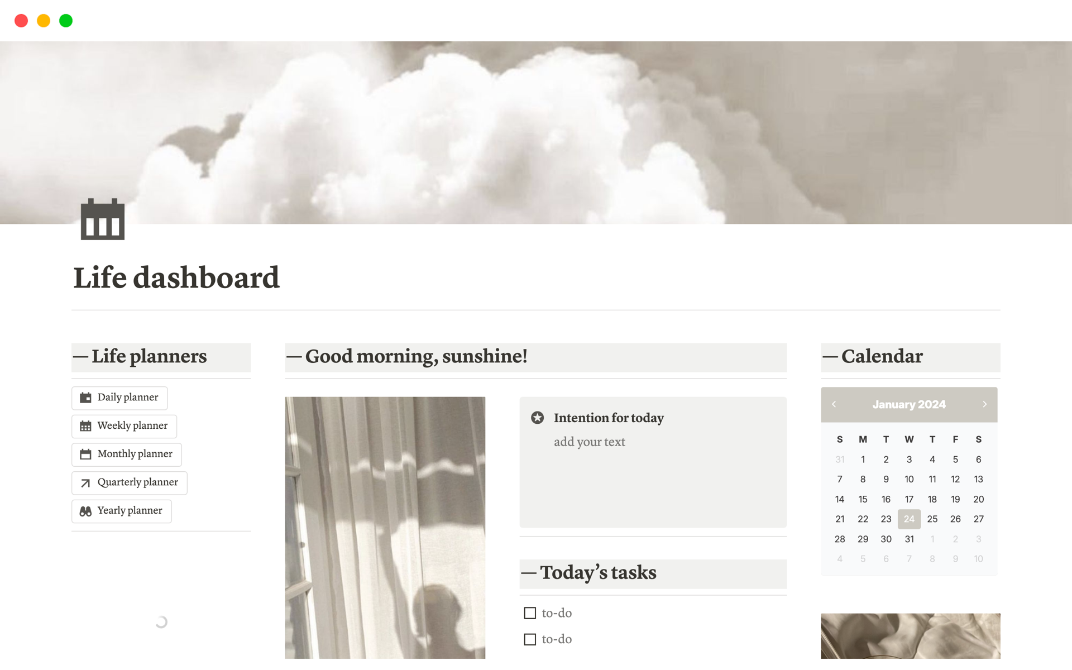Open the Quarterly planner
This screenshot has height=670, width=1072.
129,482
